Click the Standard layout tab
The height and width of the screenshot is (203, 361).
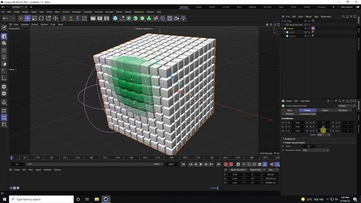click(x=184, y=7)
